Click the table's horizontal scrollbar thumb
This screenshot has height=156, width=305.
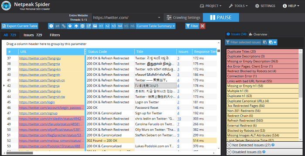(20, 153)
